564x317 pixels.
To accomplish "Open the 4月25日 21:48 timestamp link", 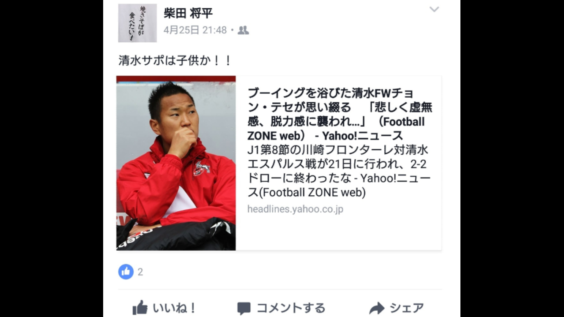I will click(195, 30).
